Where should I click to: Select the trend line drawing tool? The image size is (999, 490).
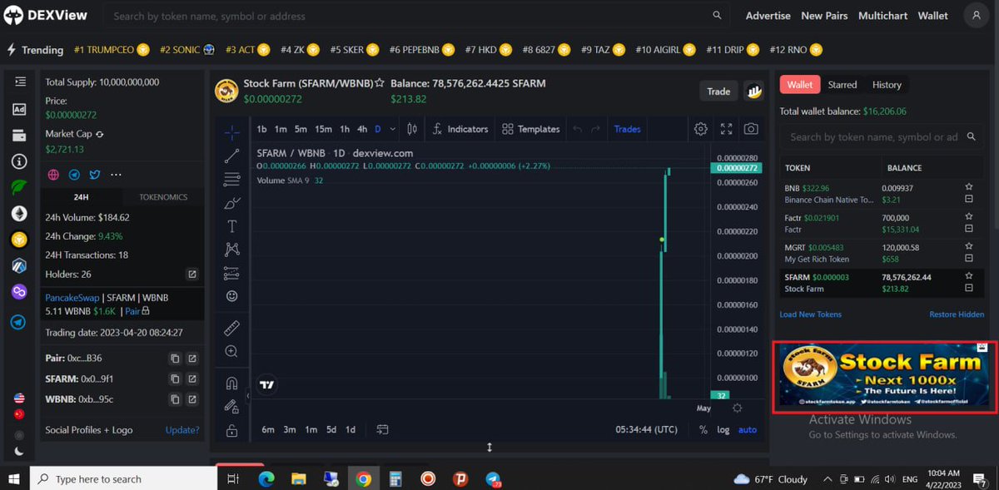[x=232, y=155]
